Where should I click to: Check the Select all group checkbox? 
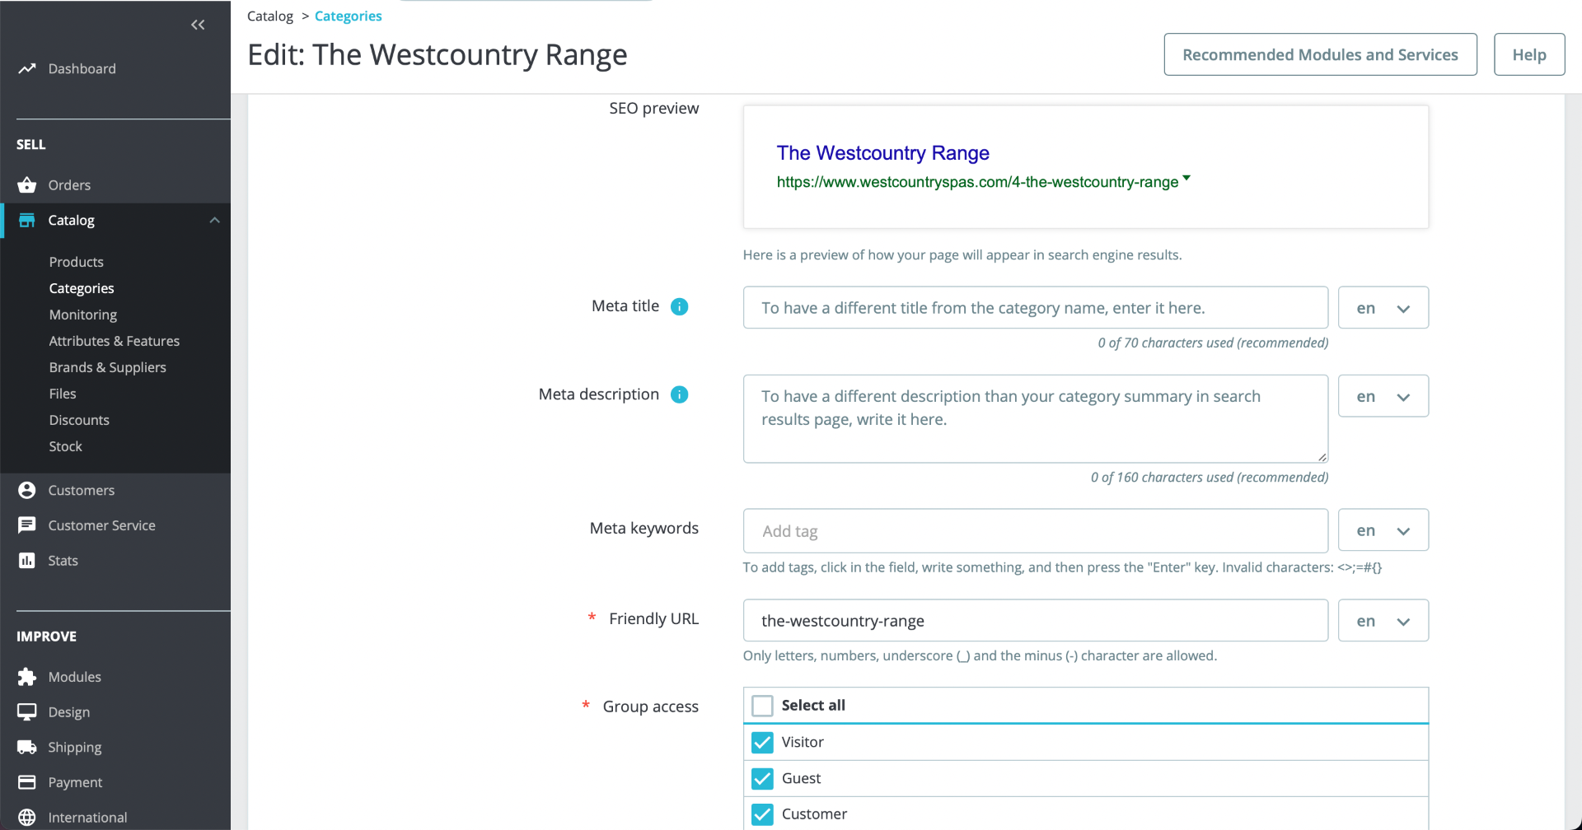pos(762,706)
